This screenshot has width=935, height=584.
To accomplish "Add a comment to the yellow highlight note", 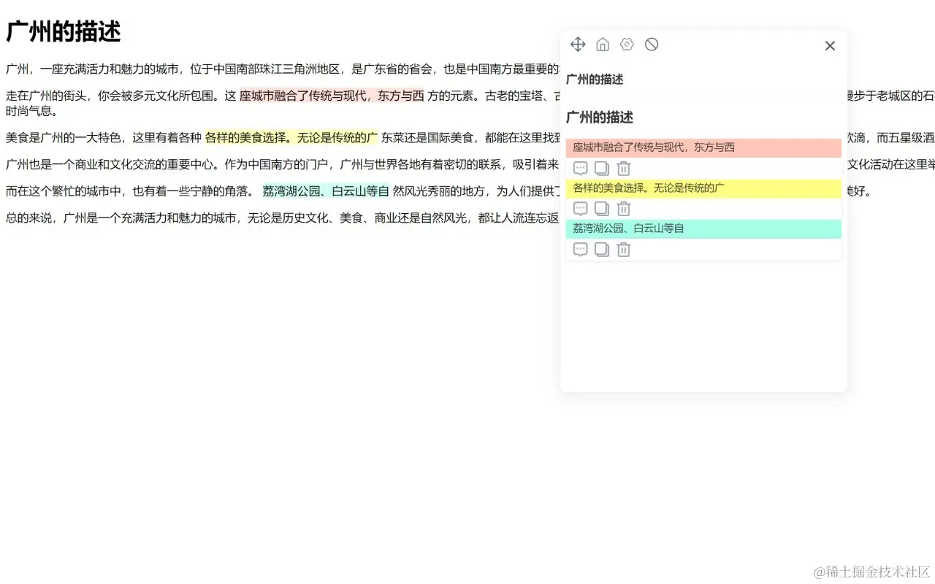I will tap(580, 209).
